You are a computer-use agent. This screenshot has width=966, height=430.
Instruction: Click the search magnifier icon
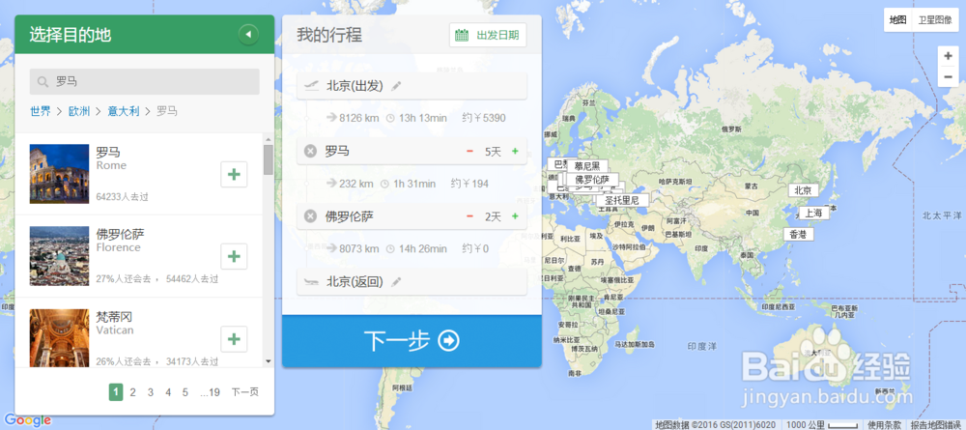43,81
